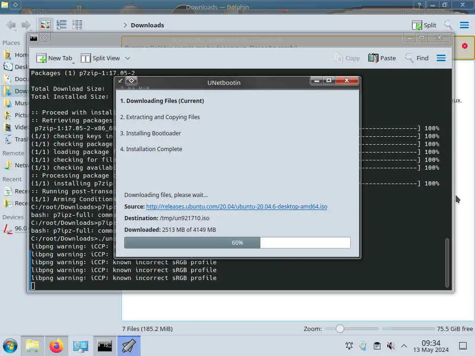Viewport: 475px width, 356px height.
Task: Open a New Tab in Konsole
Action: tap(54, 58)
